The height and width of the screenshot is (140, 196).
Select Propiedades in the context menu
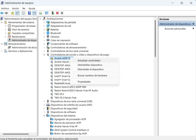[x=84, y=82]
